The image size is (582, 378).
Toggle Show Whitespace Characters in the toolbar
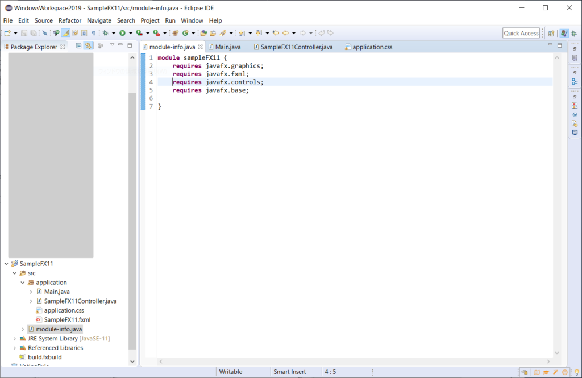point(94,32)
